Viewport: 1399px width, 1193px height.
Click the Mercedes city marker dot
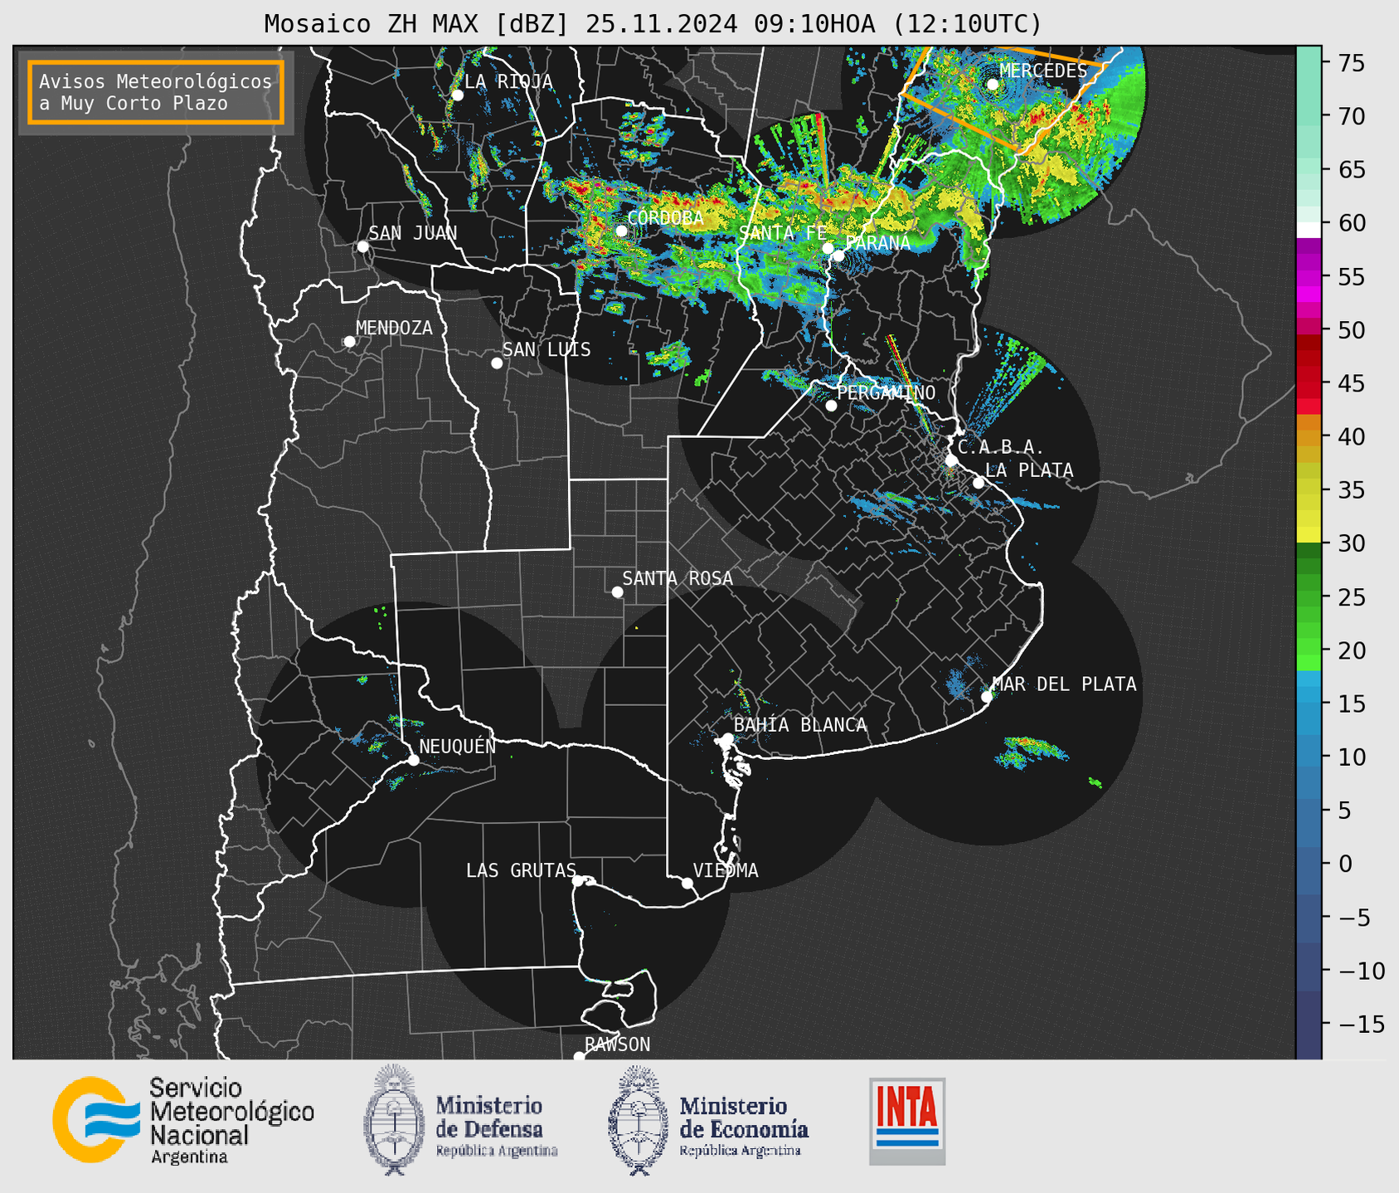pos(993,85)
